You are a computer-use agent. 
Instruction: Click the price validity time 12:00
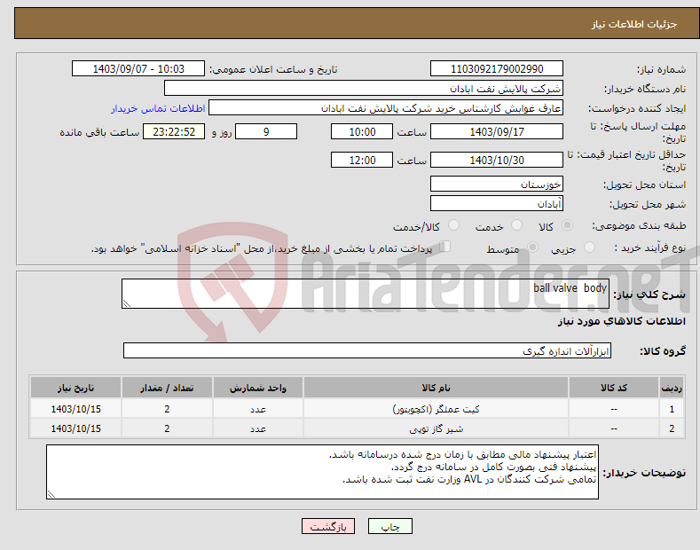tap(362, 160)
